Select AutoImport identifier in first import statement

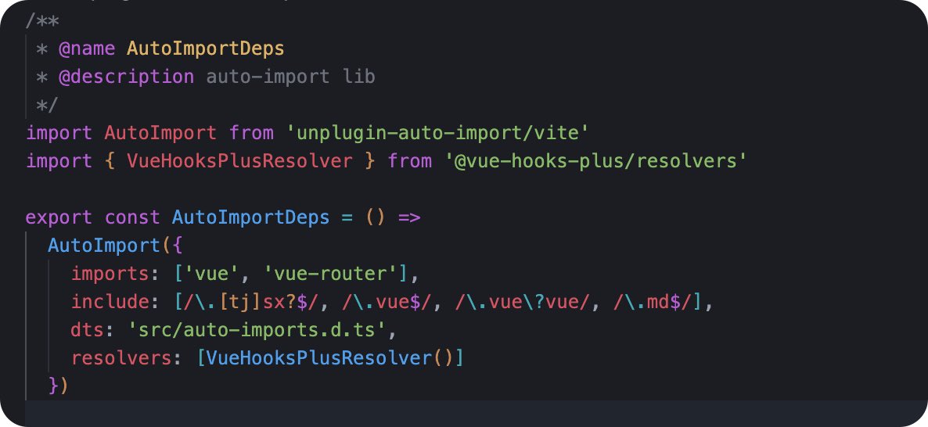coord(160,133)
